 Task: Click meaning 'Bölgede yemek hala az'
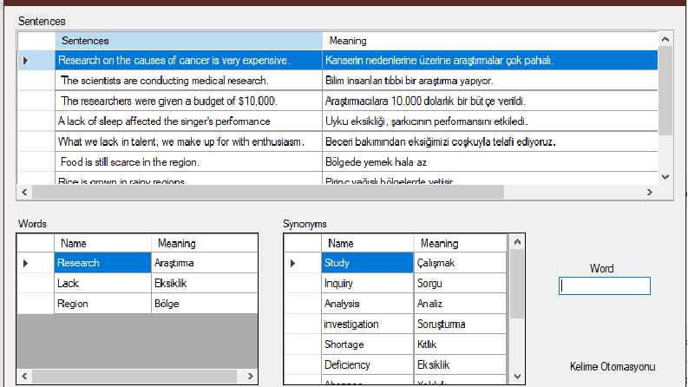pos(490,162)
